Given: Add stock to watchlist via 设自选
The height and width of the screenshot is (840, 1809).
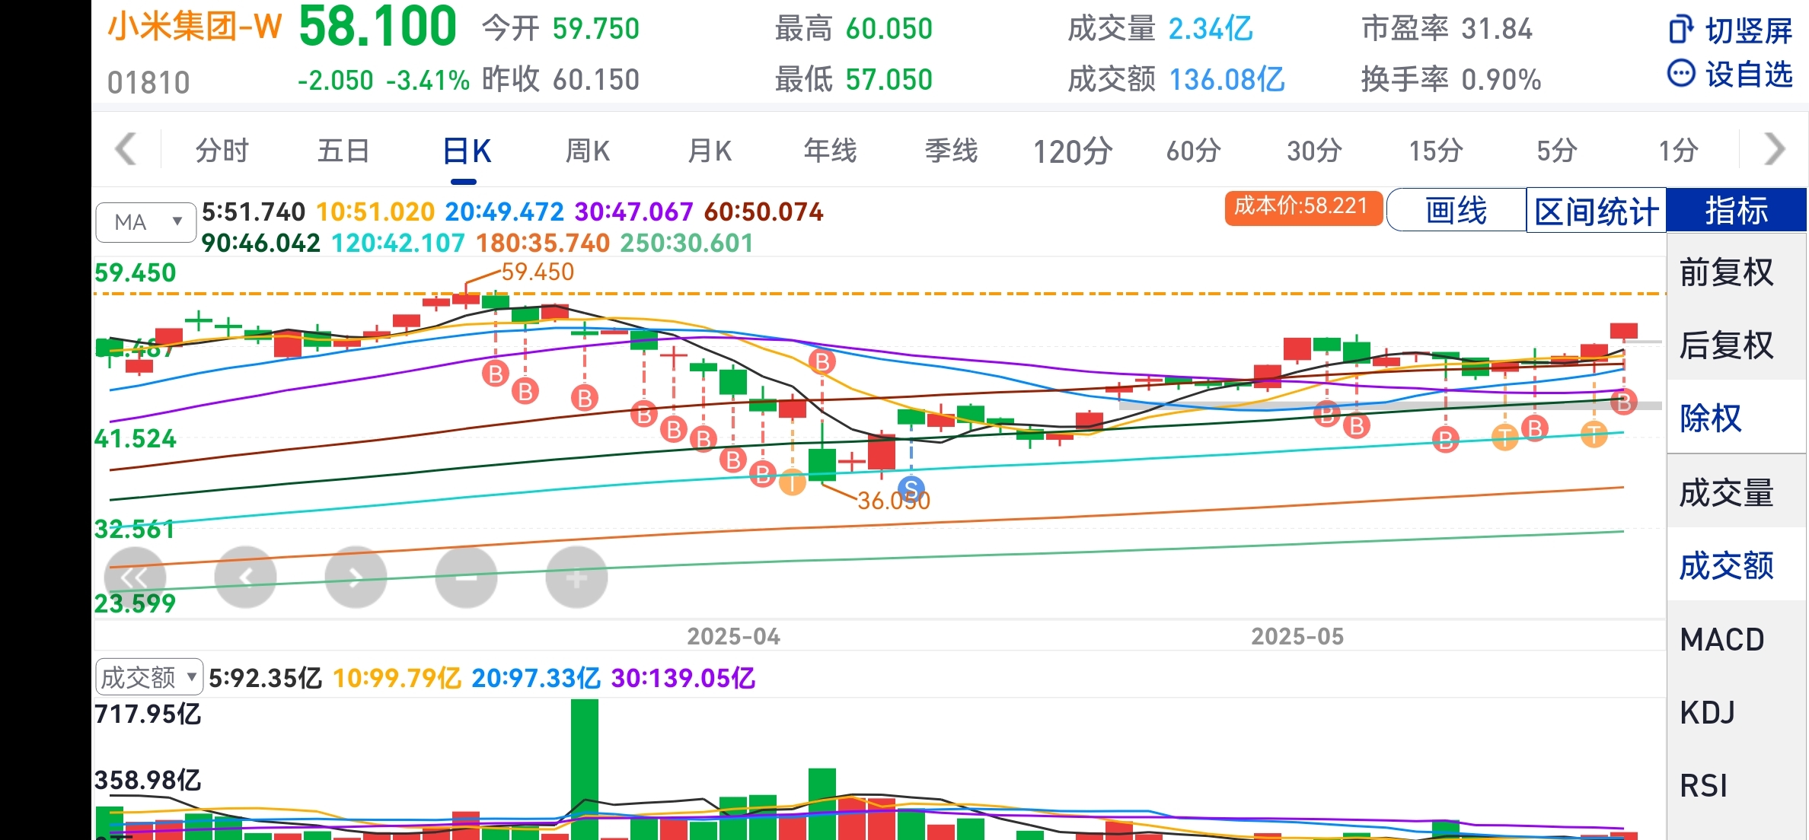Looking at the screenshot, I should (1730, 74).
